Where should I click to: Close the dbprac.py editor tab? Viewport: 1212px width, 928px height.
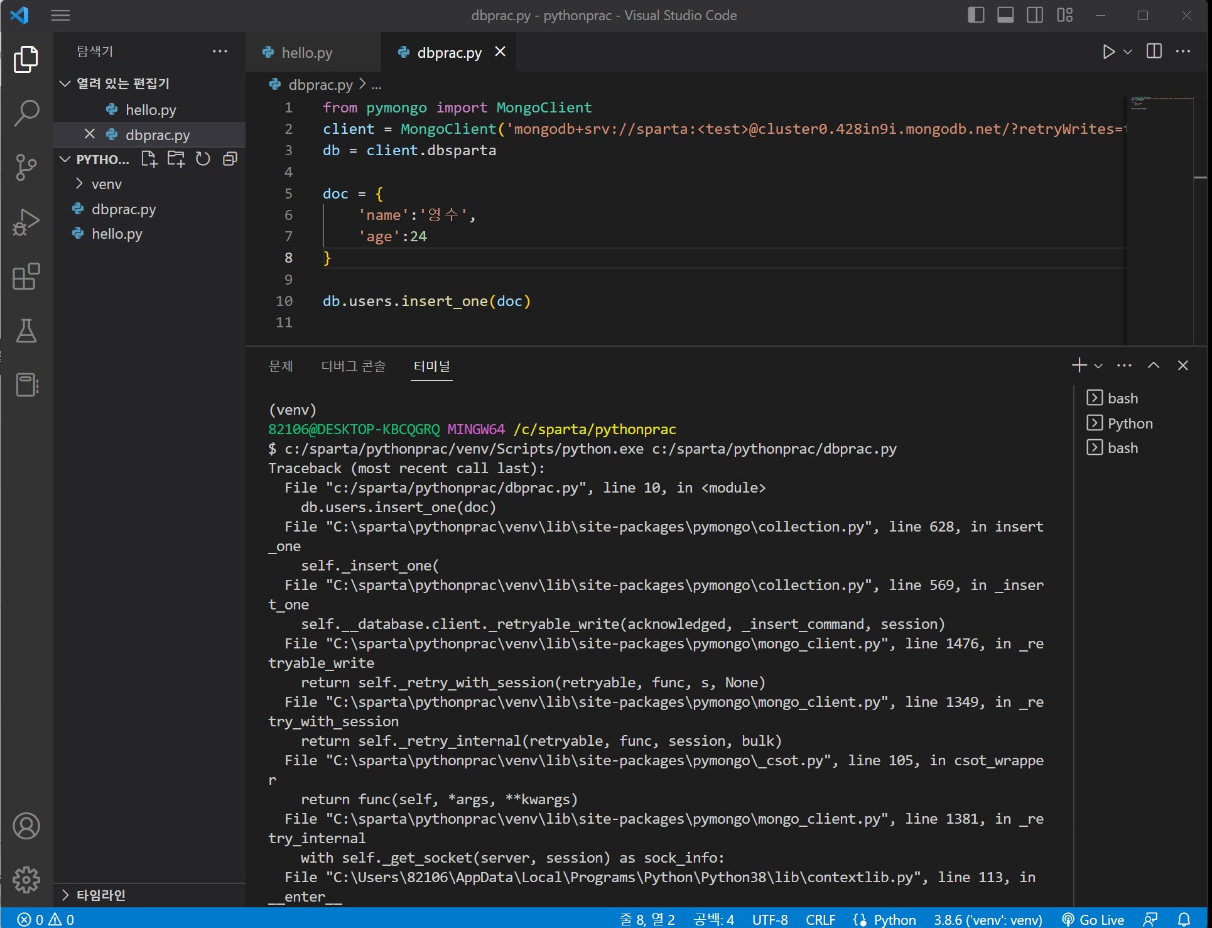(500, 52)
